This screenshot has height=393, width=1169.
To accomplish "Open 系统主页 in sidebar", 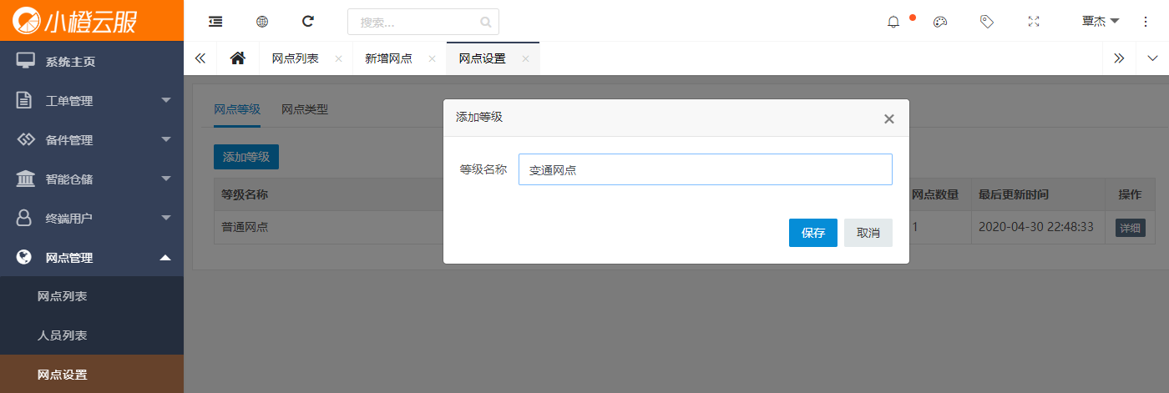I will click(92, 61).
